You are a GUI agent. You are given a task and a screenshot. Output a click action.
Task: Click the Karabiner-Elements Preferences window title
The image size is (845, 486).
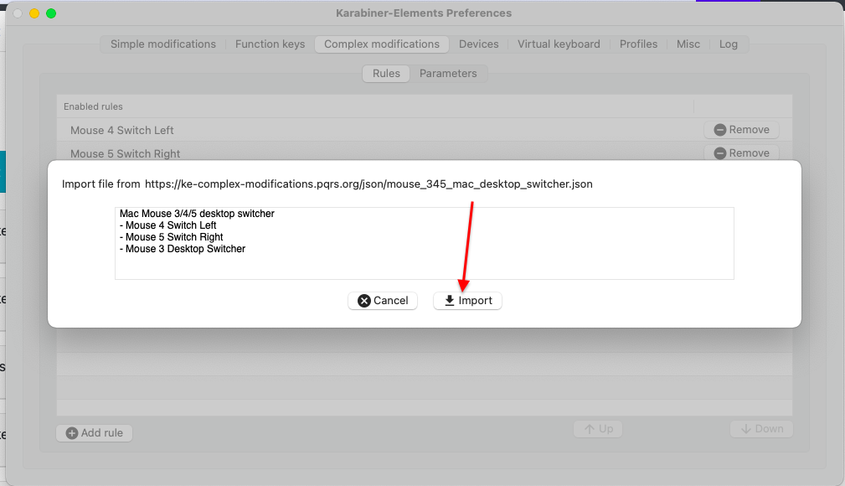click(x=424, y=13)
